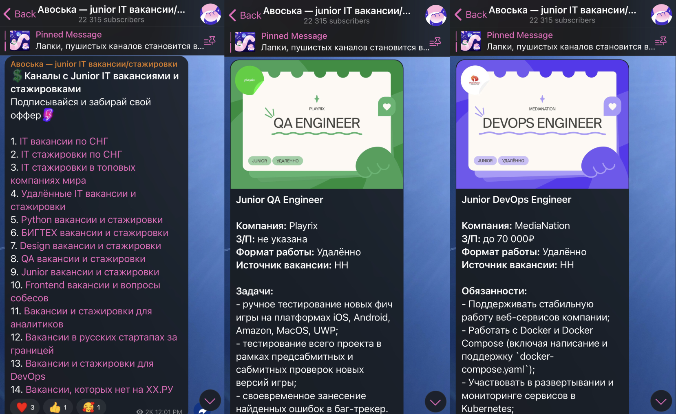Open link 'Python вакансии и стажировки'
This screenshot has width=676, height=414.
[92, 220]
